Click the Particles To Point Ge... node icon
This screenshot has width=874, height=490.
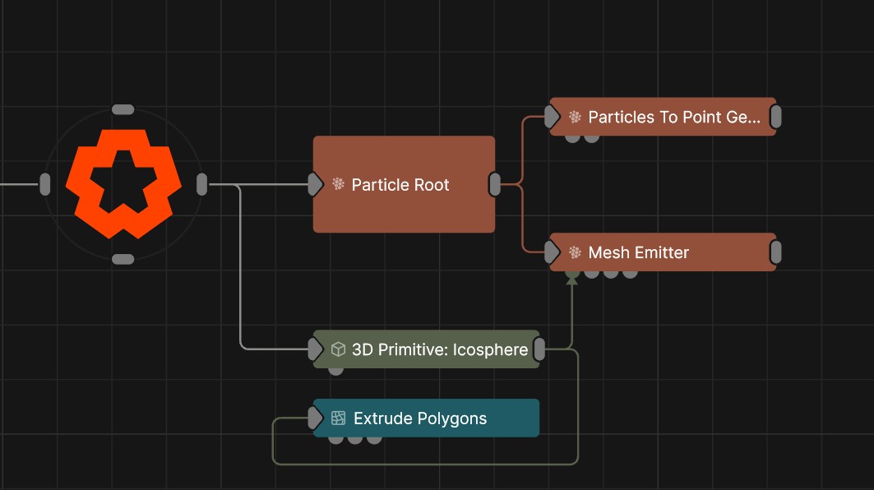point(575,118)
